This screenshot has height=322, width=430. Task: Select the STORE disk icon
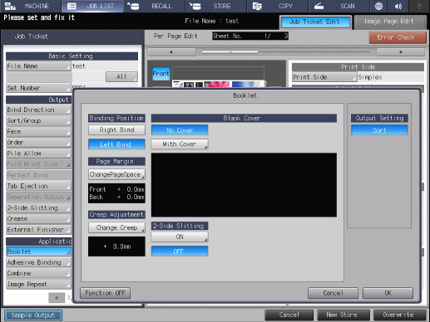[195, 6]
